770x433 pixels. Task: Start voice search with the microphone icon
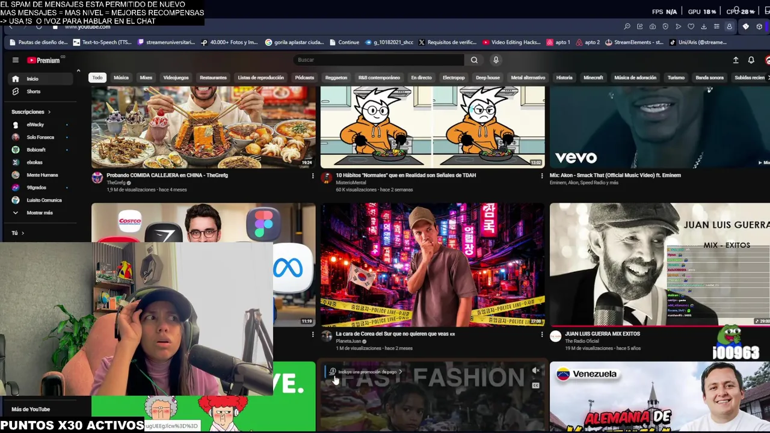tap(496, 60)
